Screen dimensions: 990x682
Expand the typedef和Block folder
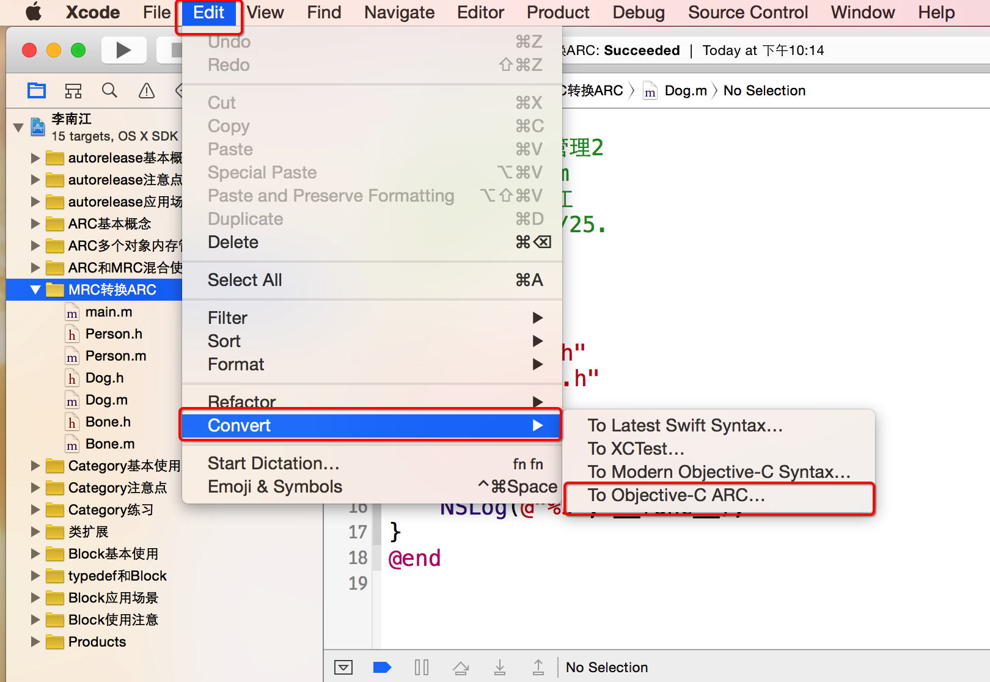pos(35,576)
